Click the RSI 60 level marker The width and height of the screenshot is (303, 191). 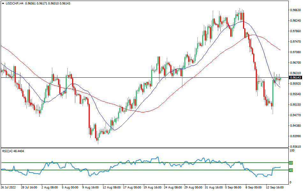tap(291, 163)
